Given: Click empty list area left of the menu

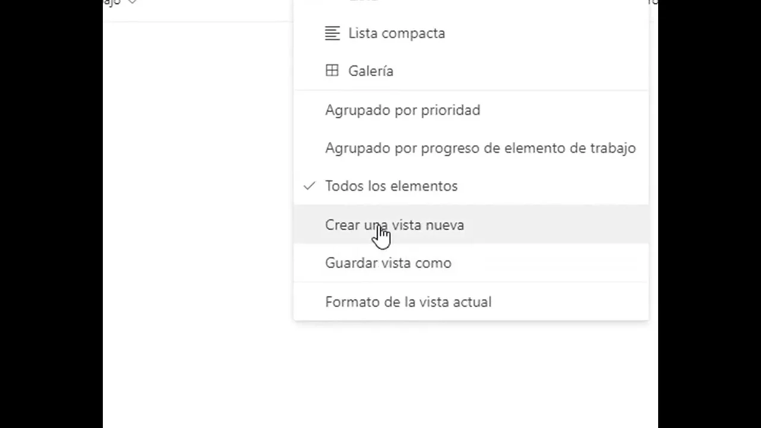Looking at the screenshot, I should click(x=196, y=178).
